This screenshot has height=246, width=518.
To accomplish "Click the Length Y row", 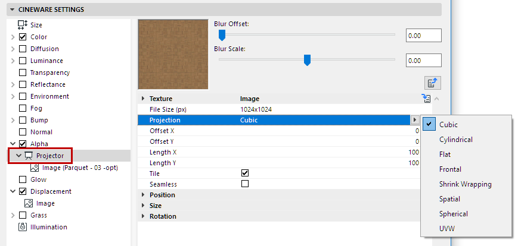I will (278, 163).
